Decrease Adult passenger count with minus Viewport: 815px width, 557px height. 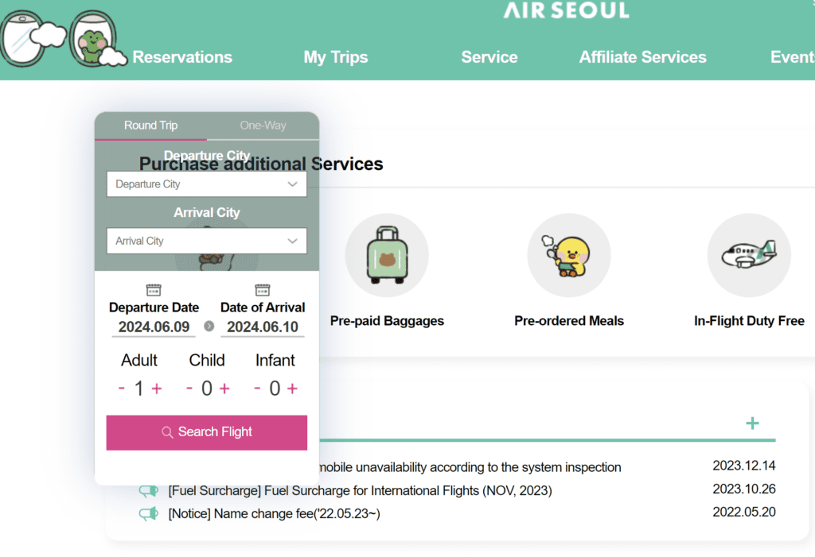(x=122, y=389)
